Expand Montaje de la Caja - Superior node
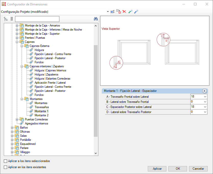213x174 pixels. [17, 34]
